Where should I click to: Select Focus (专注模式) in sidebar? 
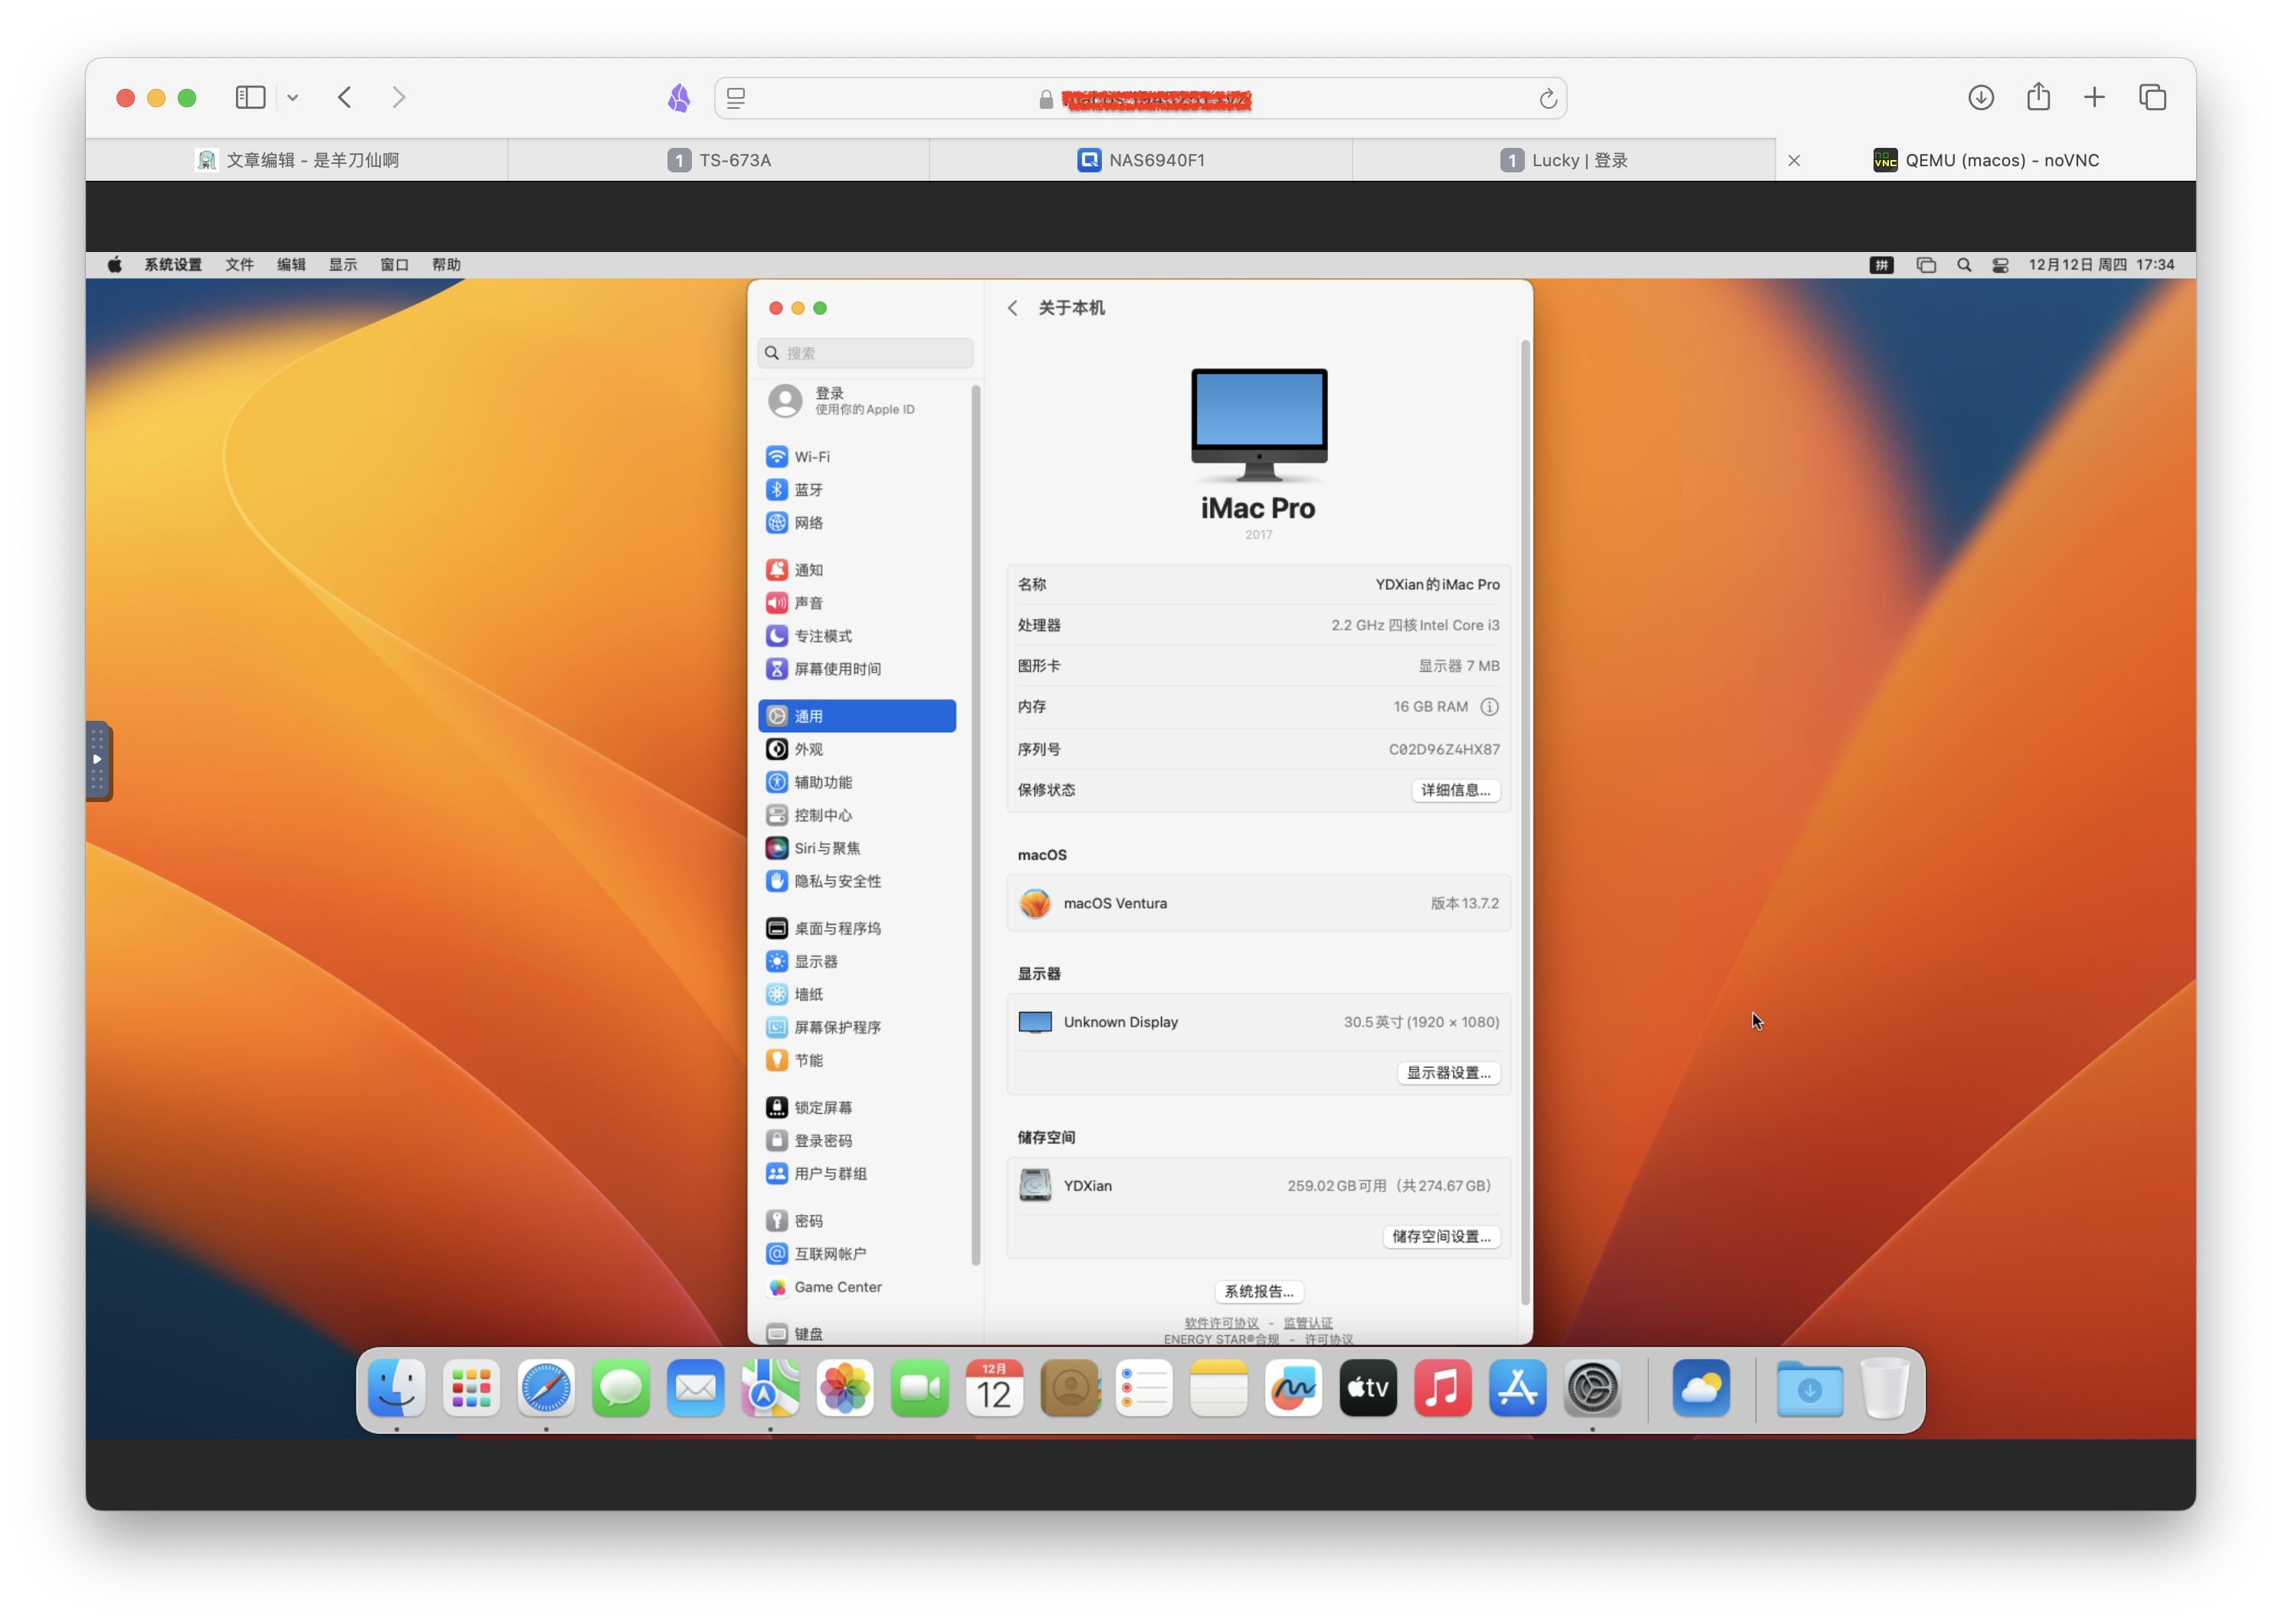(x=857, y=636)
